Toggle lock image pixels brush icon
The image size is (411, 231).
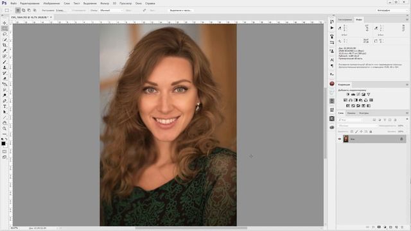click(356, 132)
